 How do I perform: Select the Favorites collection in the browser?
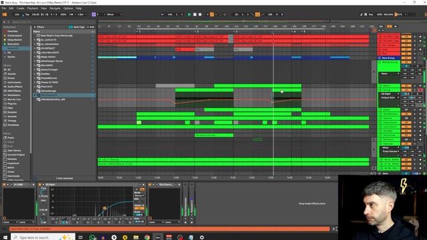click(13, 31)
